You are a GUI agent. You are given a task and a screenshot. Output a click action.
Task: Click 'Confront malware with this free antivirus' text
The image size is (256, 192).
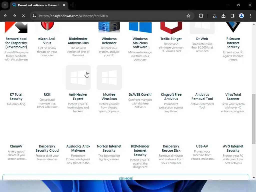coord(140,103)
